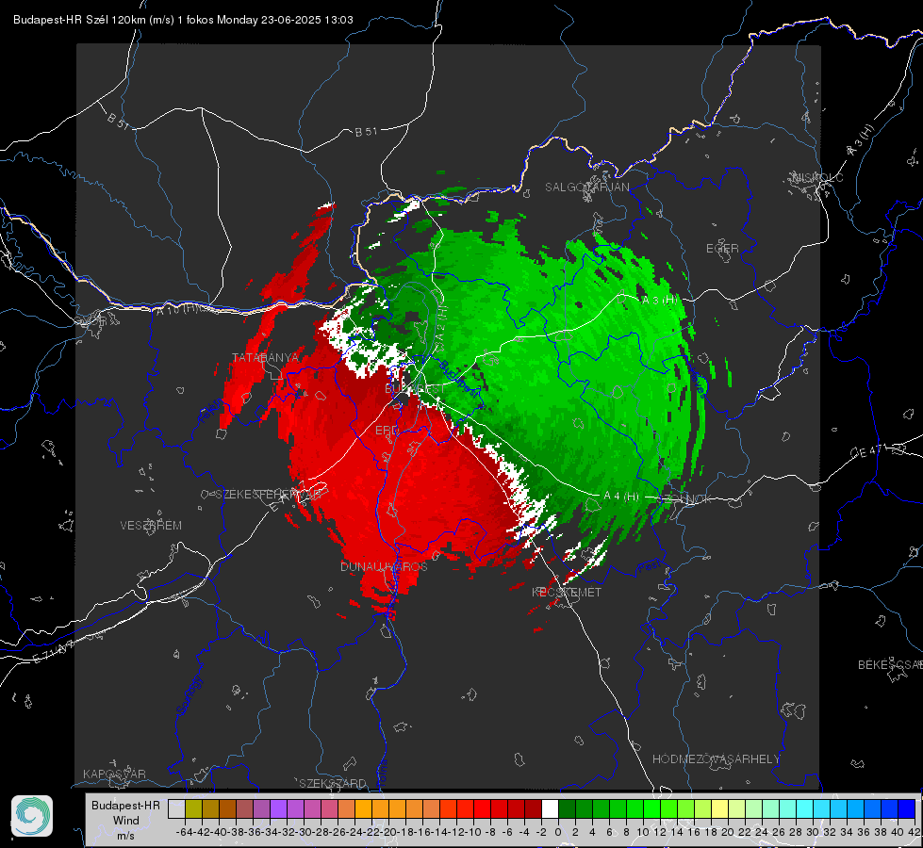
Task: Click the radar title text 'Budapest-HR Szél 120km'
Action: click(79, 20)
